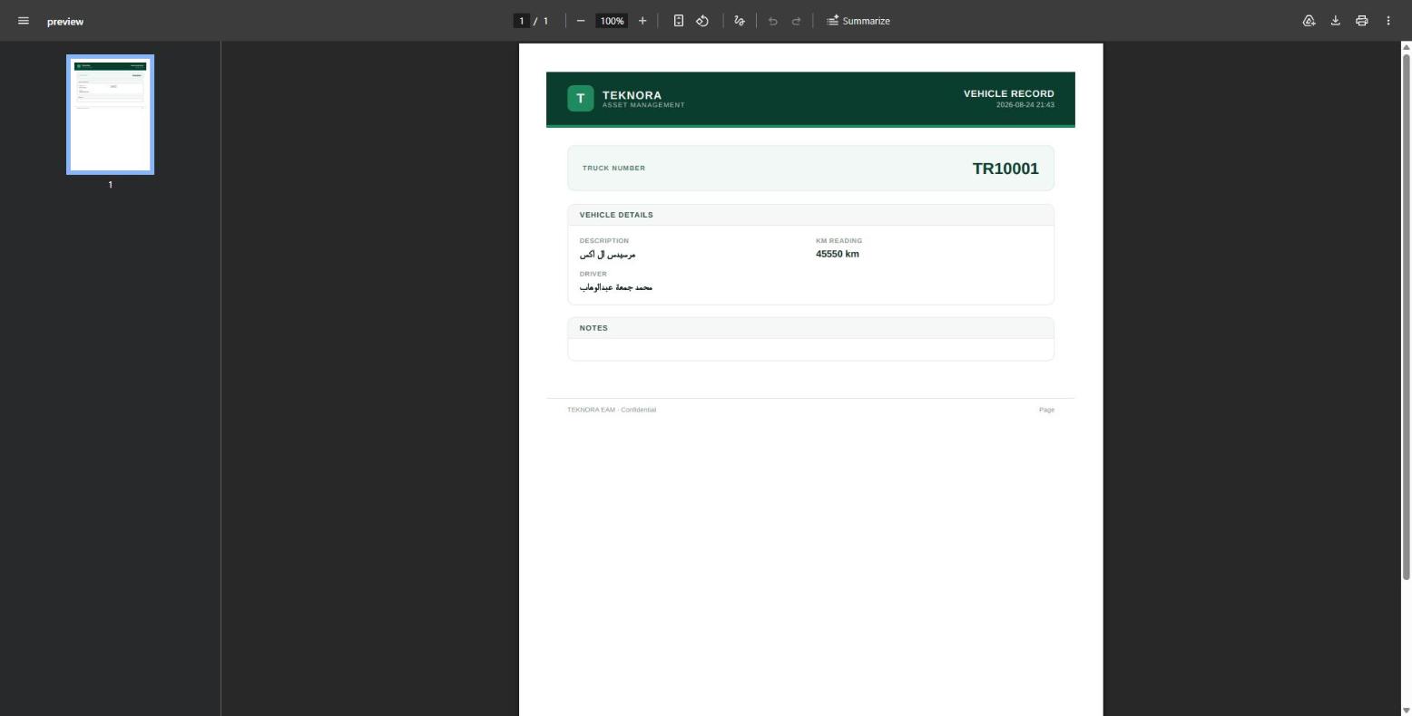Print the document

(x=1362, y=21)
